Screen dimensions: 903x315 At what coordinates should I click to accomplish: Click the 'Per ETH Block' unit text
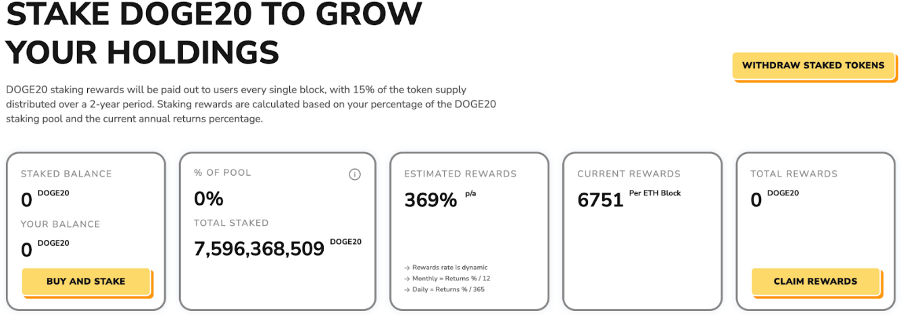pos(655,193)
